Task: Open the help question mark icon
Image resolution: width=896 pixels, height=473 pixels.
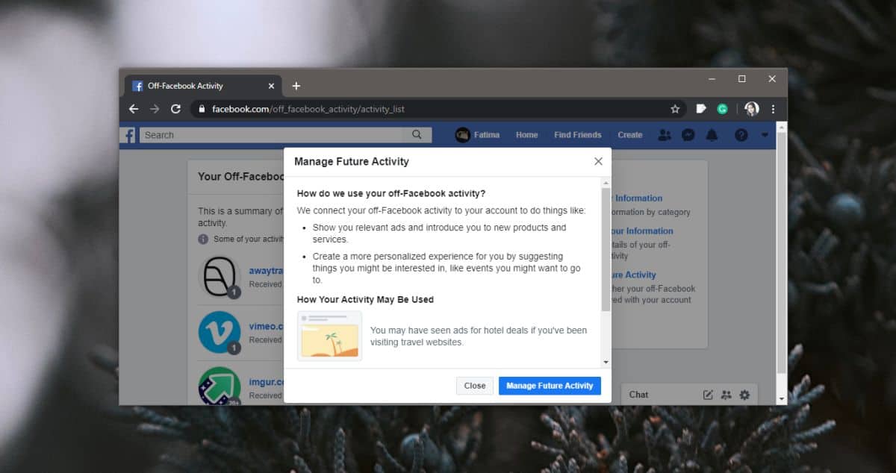Action: [x=741, y=135]
